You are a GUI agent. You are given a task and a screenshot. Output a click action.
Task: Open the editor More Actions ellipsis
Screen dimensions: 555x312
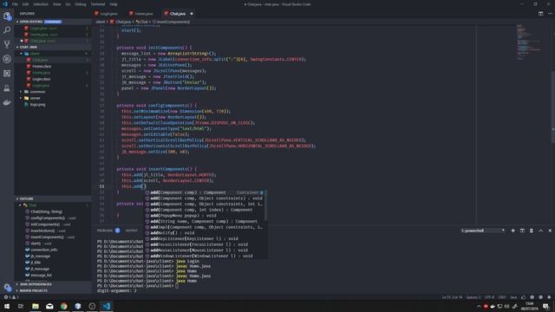(550, 14)
